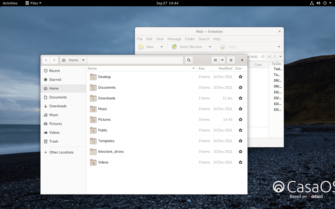Viewport: 335px width, 209px height.
Task: Click the Desktop folder icon
Action: (93, 77)
